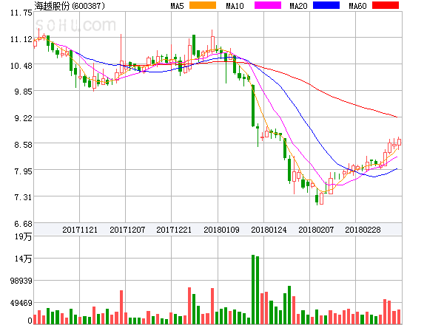This screenshot has width=444, height=325.
Task: Click the MA60 legend label
Action: click(357, 6)
